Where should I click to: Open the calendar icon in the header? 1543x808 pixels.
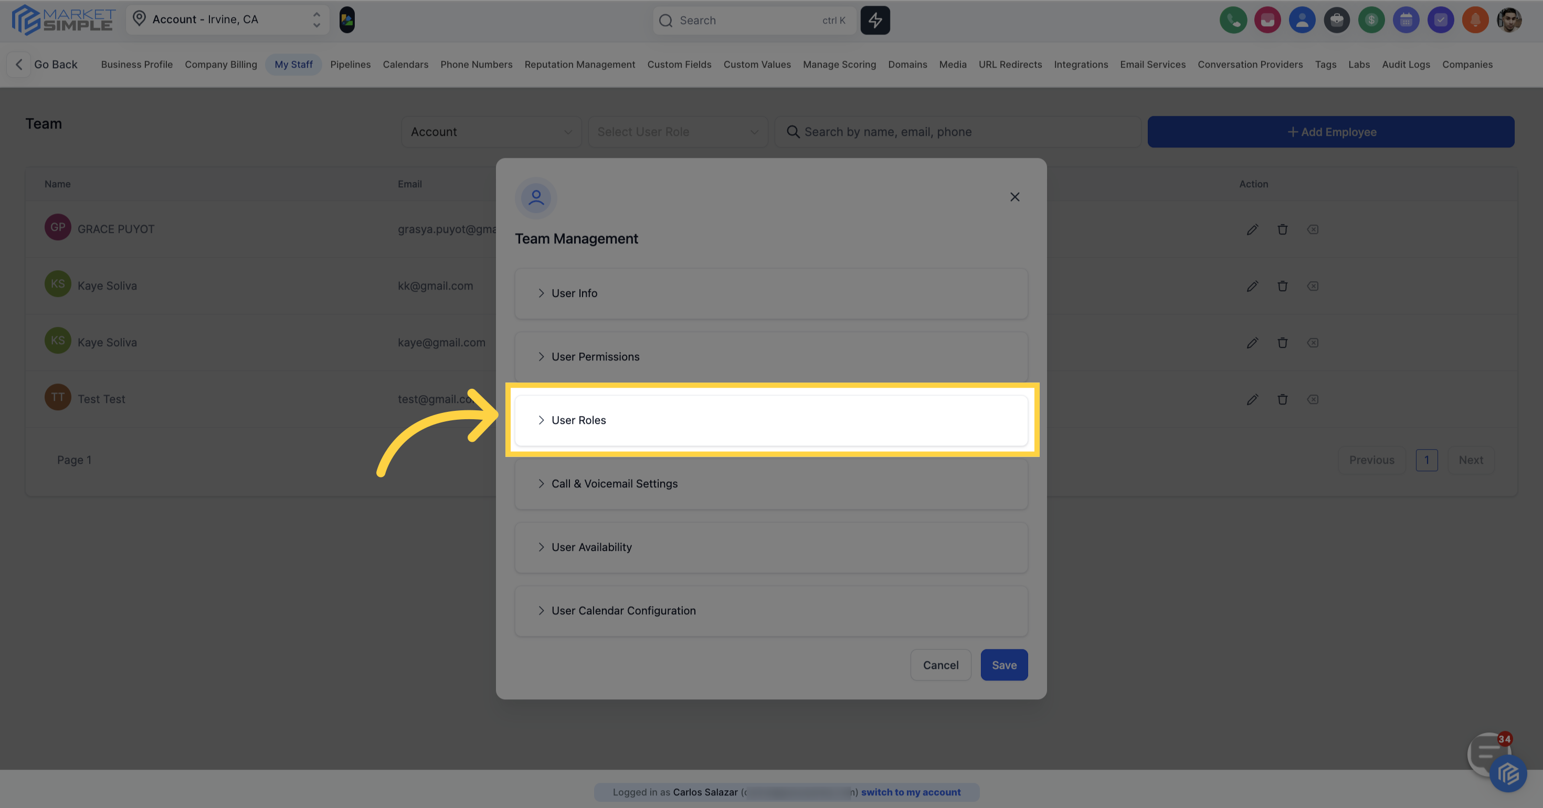click(x=1407, y=20)
